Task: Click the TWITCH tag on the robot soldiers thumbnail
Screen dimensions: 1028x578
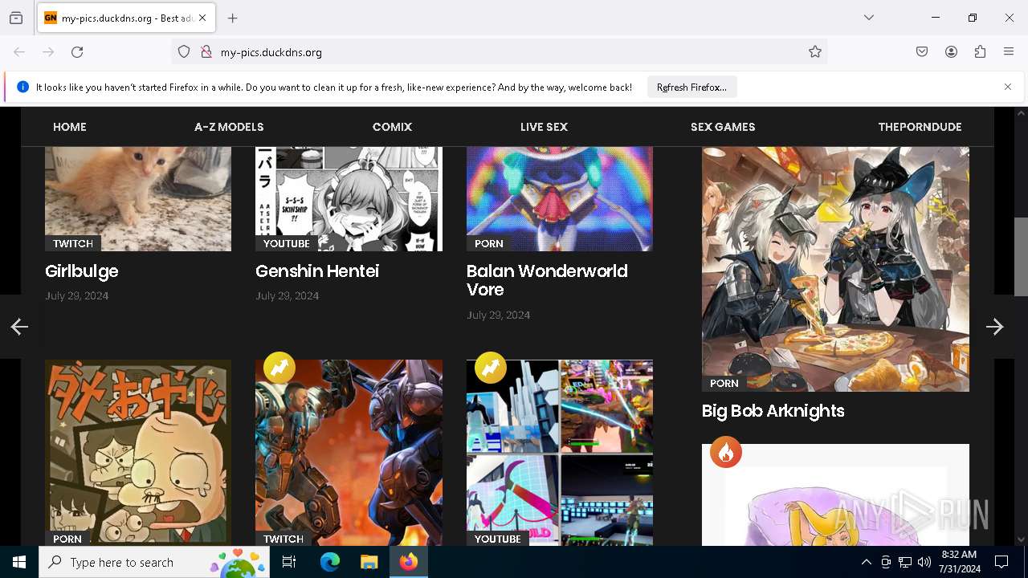Action: click(x=284, y=539)
